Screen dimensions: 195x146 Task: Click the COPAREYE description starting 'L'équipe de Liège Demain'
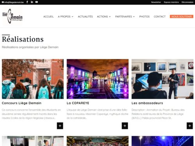97,114
